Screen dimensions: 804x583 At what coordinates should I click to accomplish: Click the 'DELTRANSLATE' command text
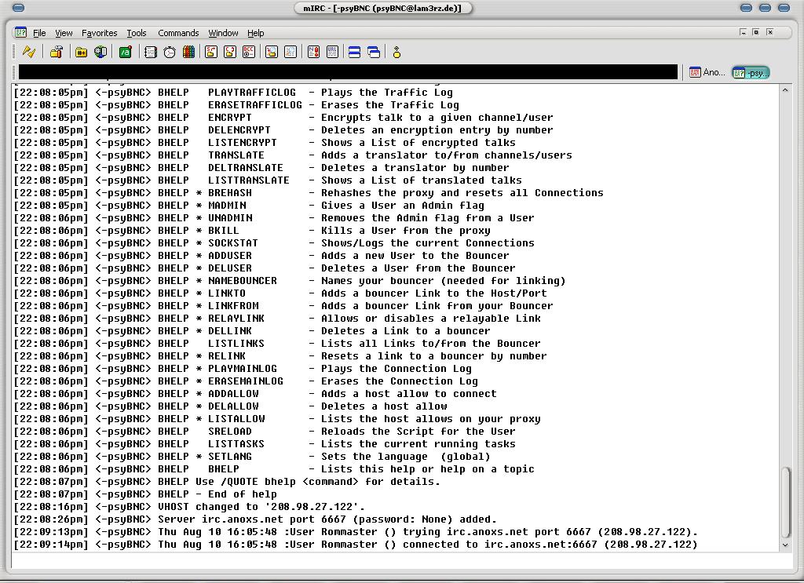tap(246, 167)
